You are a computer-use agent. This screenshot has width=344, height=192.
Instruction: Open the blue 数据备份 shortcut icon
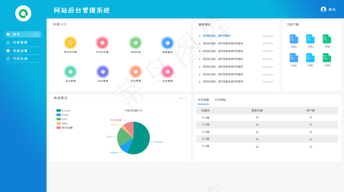point(168,43)
